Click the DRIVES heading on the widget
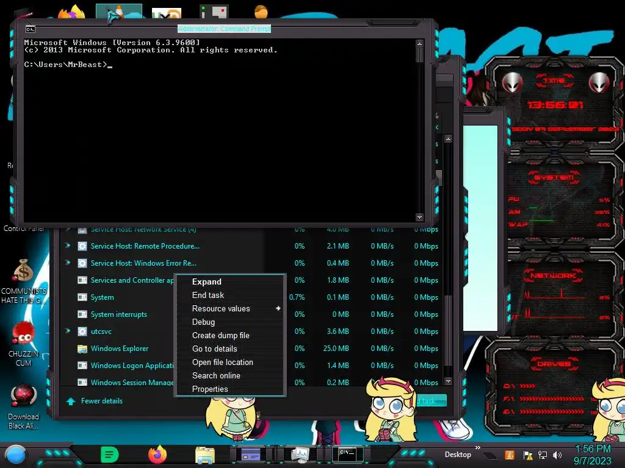Viewport: 625px width, 468px height. point(554,364)
